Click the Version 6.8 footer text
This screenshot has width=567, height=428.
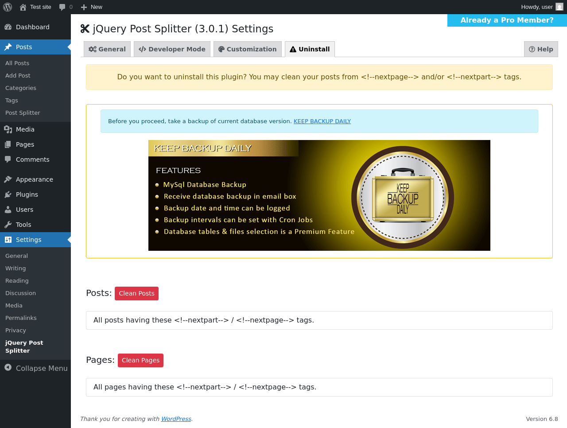click(x=542, y=419)
